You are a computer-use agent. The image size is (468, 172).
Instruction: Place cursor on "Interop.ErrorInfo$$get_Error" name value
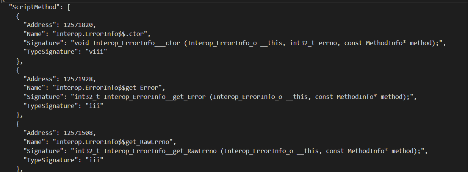pyautogui.click(x=108, y=88)
